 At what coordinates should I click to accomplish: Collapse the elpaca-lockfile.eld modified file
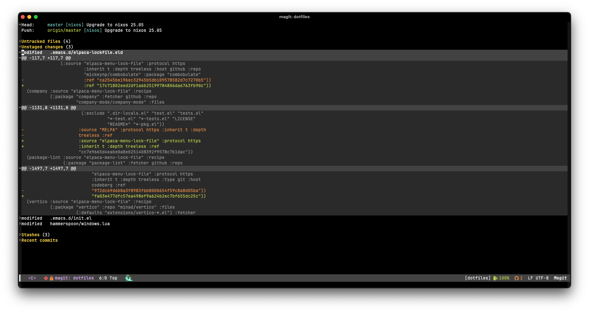tap(72, 53)
